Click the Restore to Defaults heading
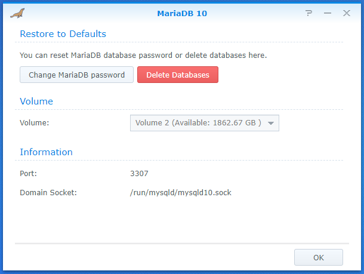 [x=63, y=34]
